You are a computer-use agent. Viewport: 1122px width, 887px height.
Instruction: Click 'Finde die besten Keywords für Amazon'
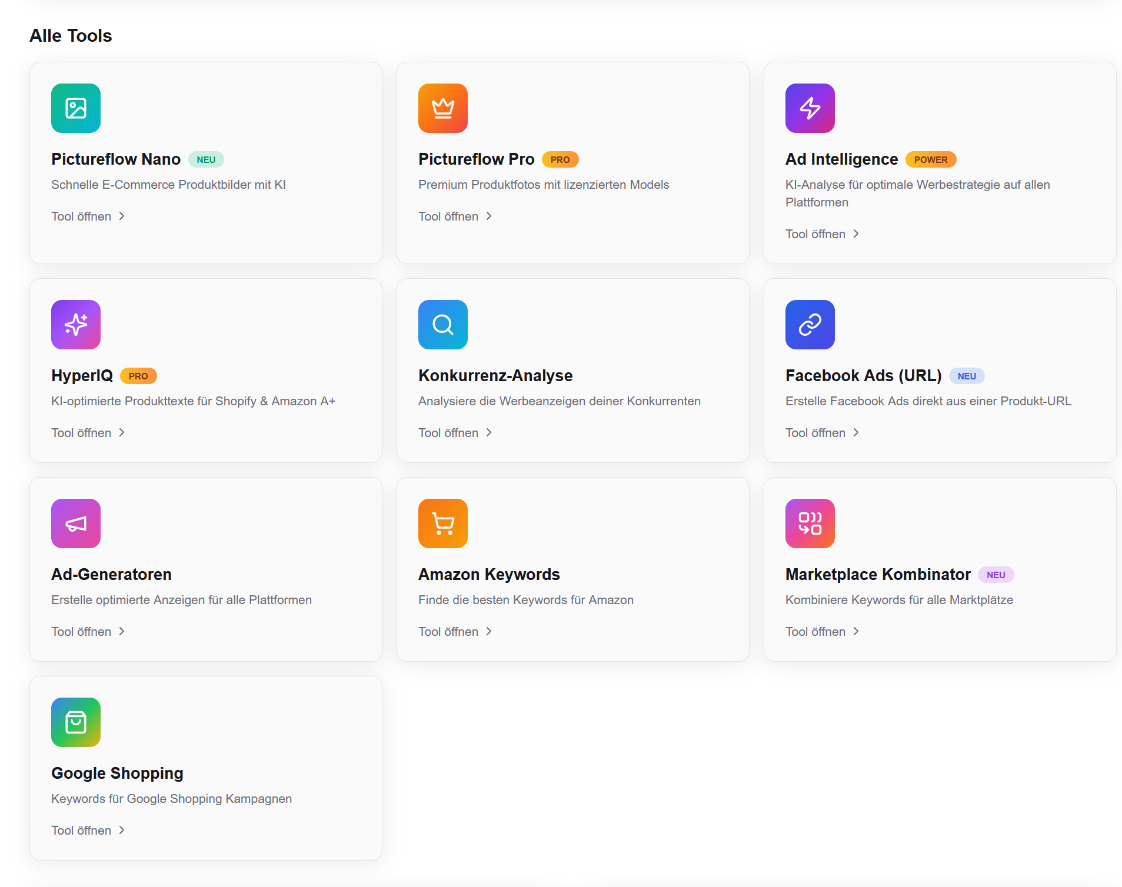tap(526, 600)
